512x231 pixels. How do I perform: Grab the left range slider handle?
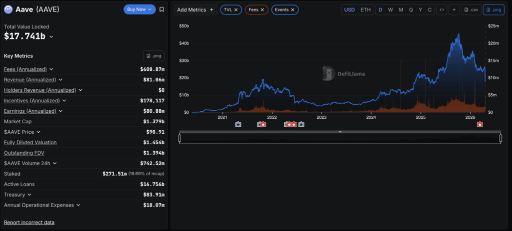pos(179,139)
